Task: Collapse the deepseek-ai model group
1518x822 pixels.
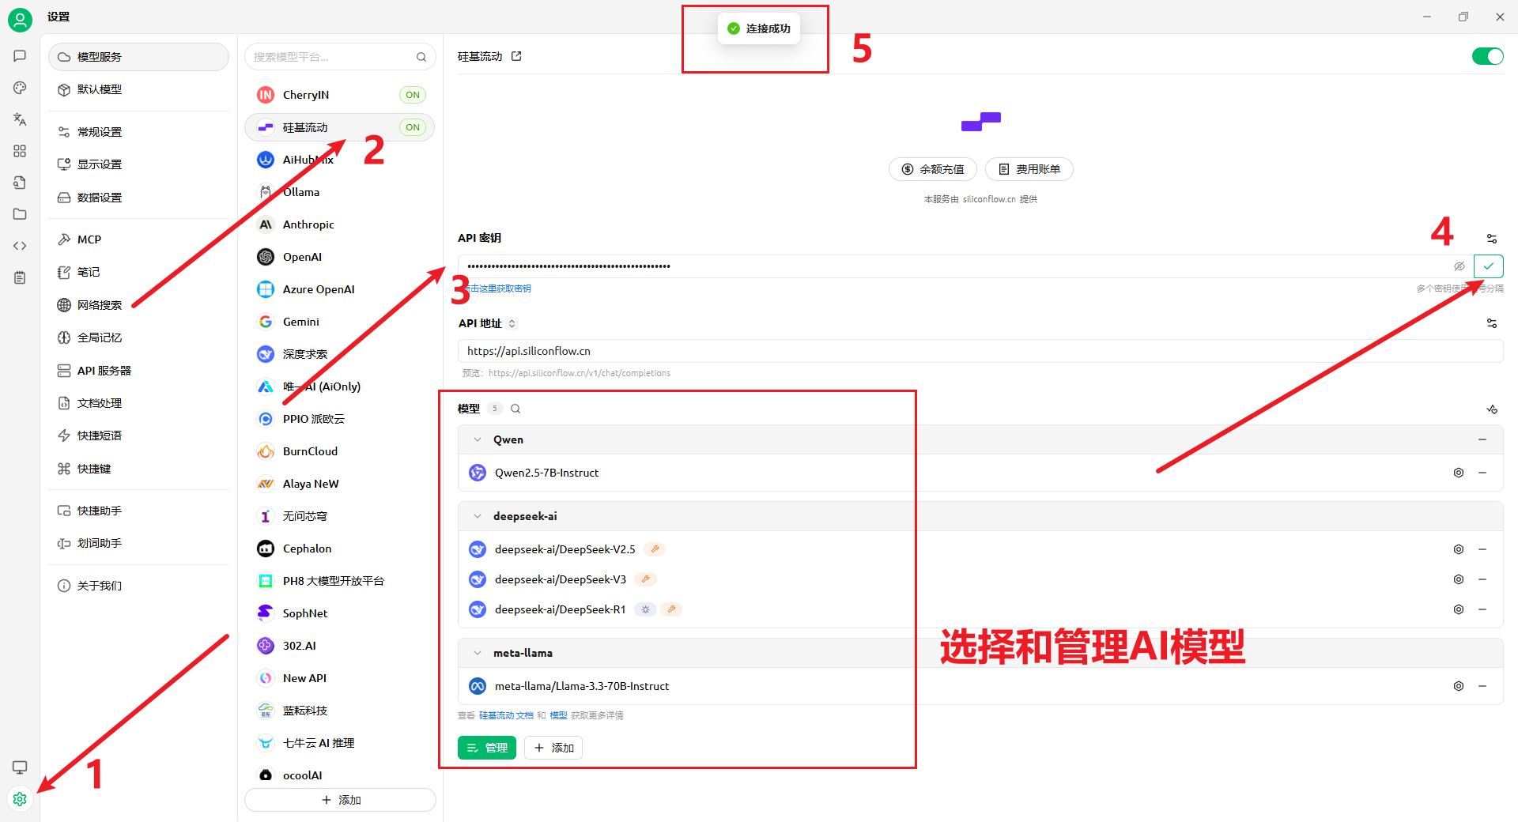Action: point(478,516)
